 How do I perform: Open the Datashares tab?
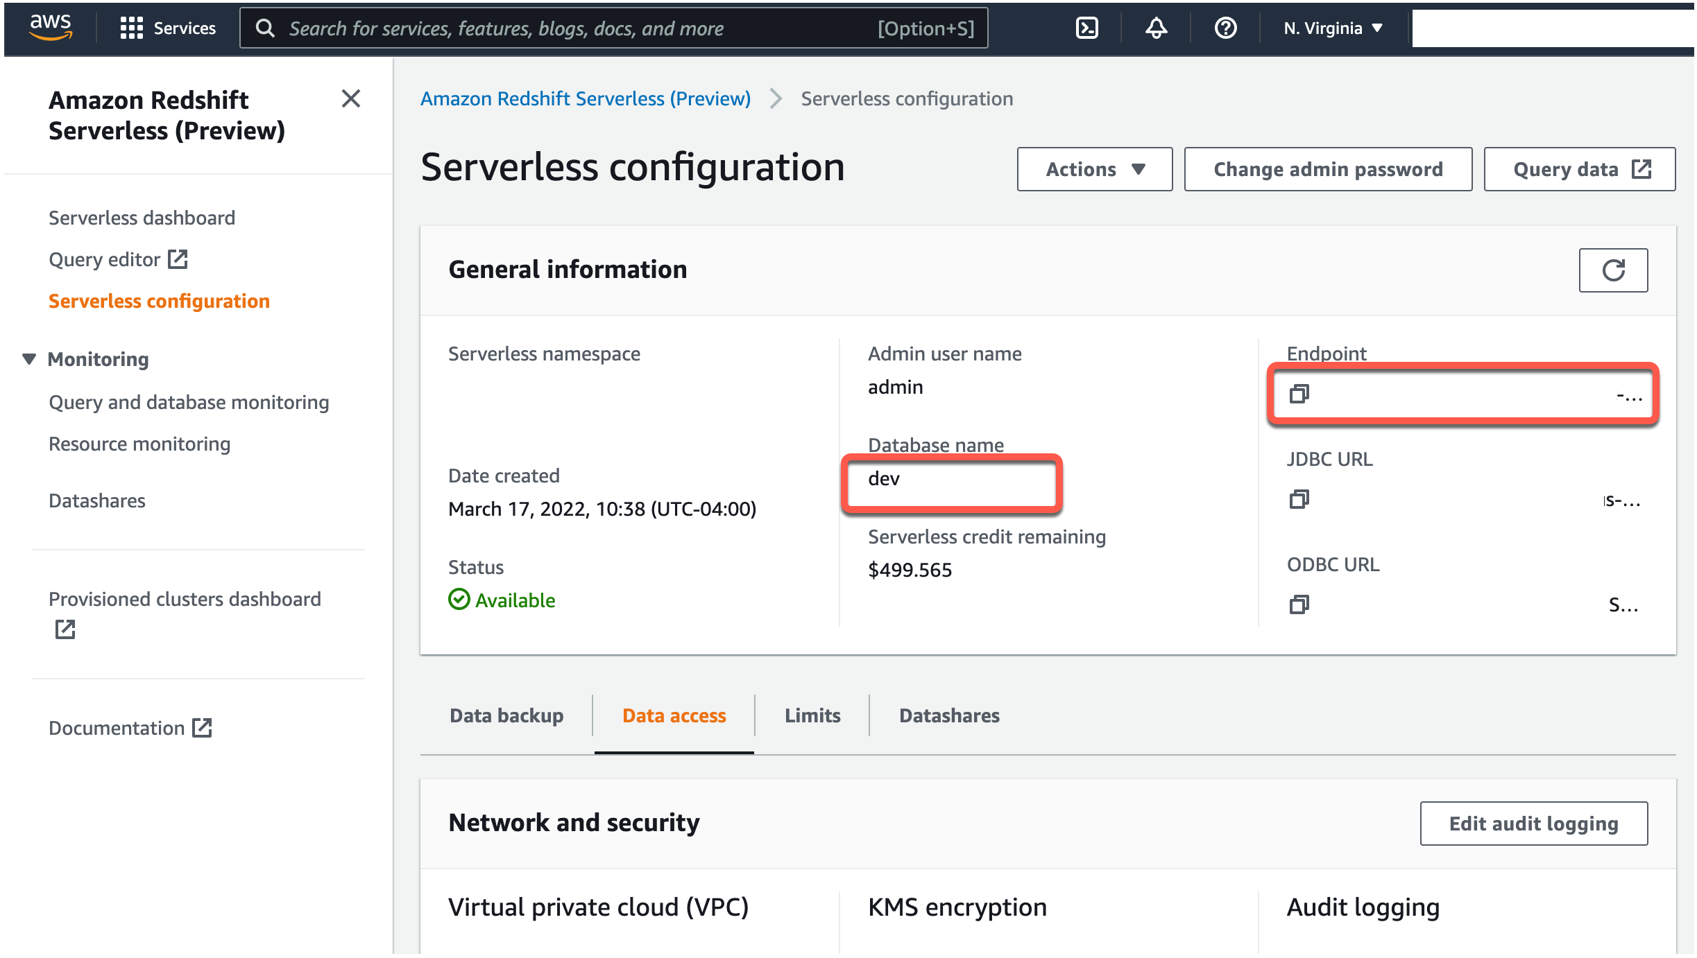pyautogui.click(x=949, y=715)
